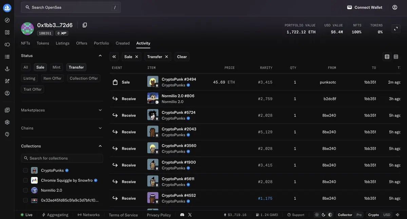Click Clear to reset filters

point(182,57)
